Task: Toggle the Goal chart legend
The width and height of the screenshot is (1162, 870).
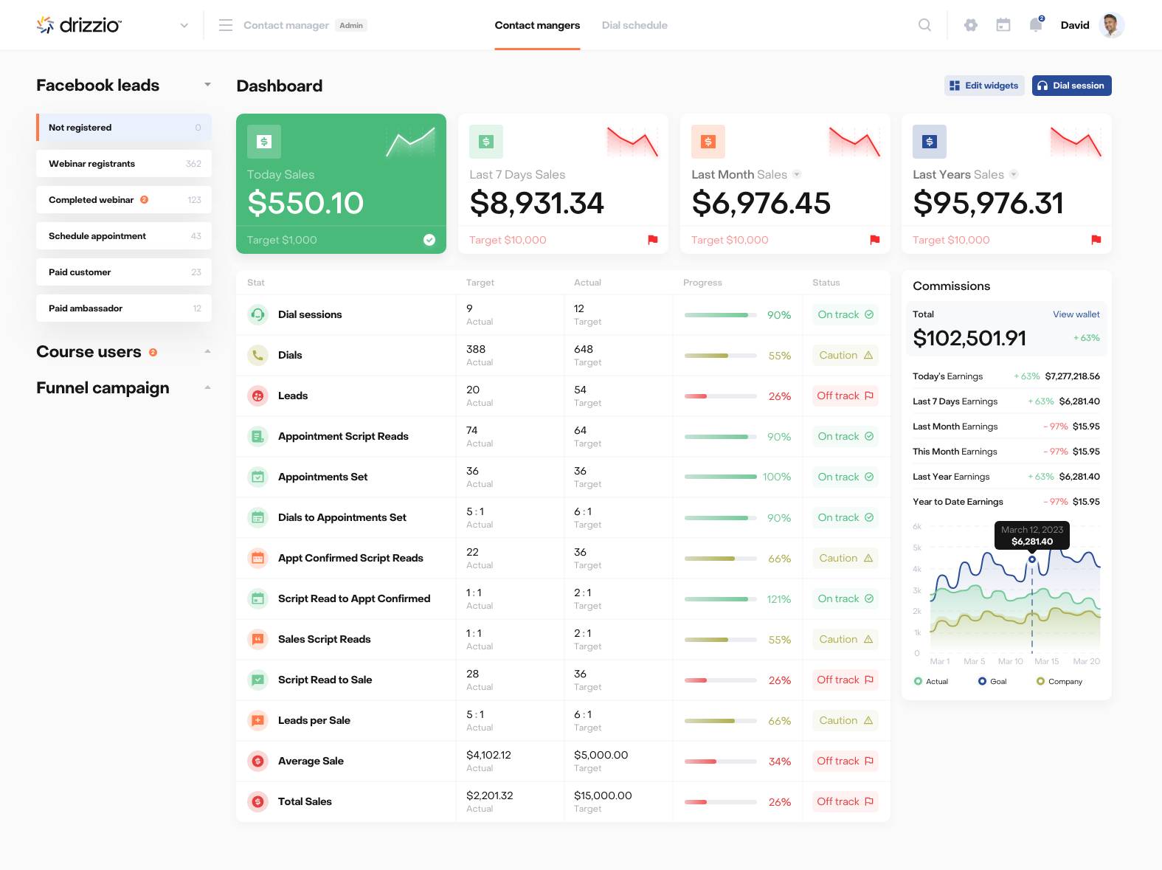Action: 992,681
